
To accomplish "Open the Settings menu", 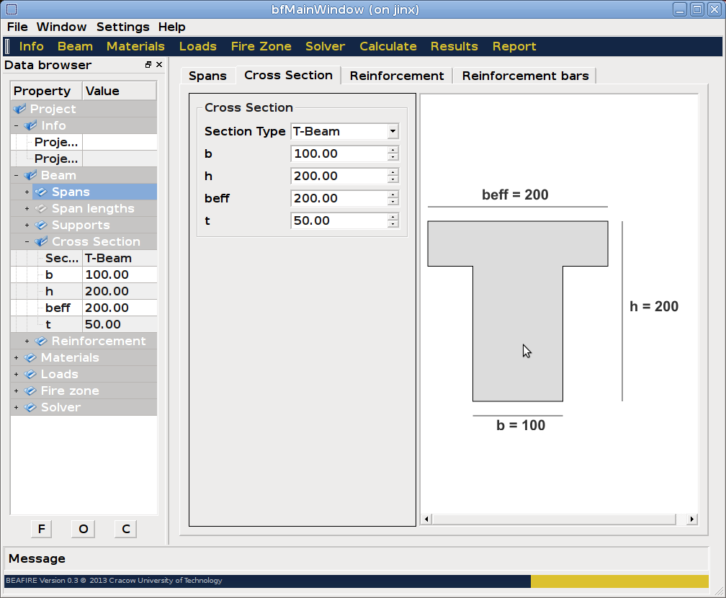I will [x=122, y=27].
